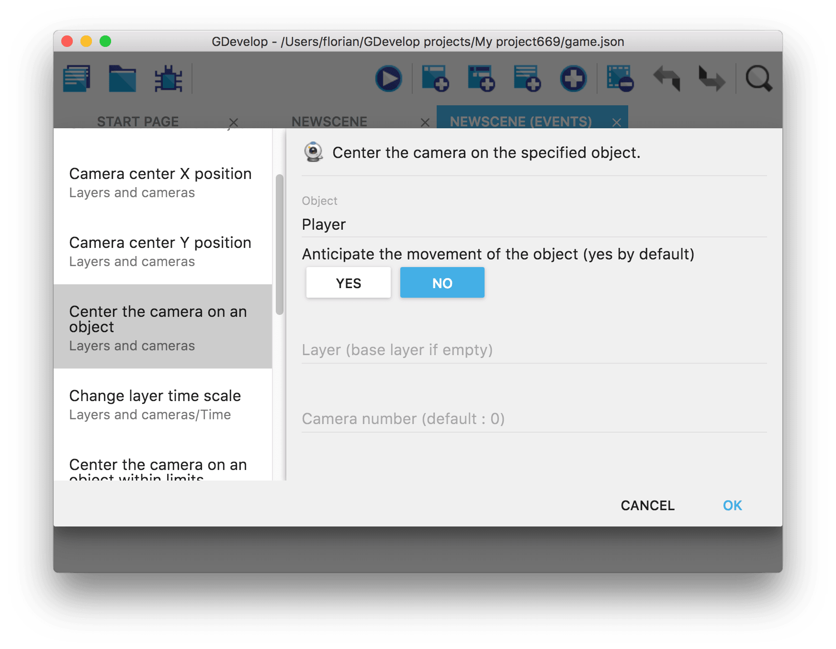The width and height of the screenshot is (836, 649).
Task: Open the project manager icon
Action: [x=77, y=78]
